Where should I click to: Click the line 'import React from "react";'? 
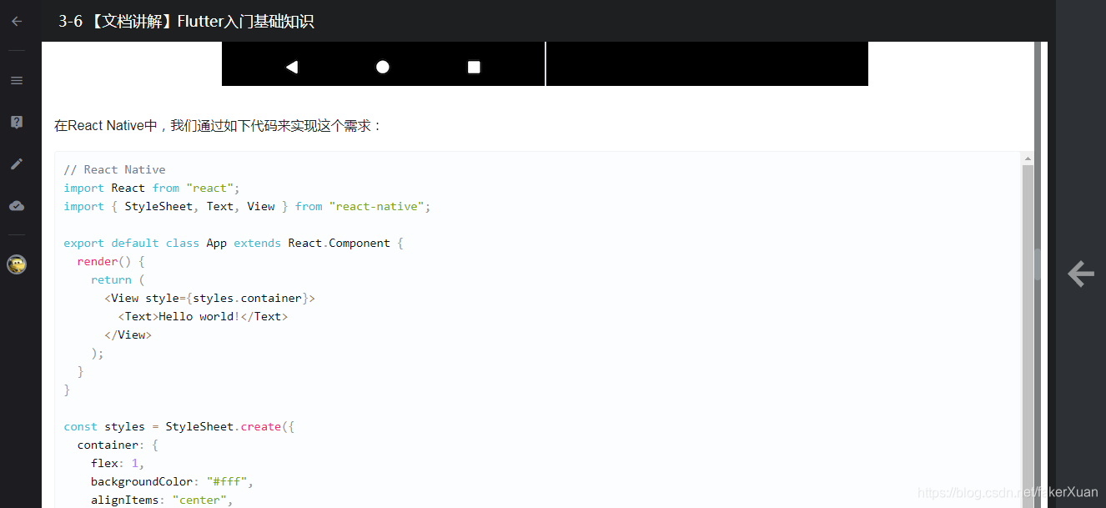point(152,188)
